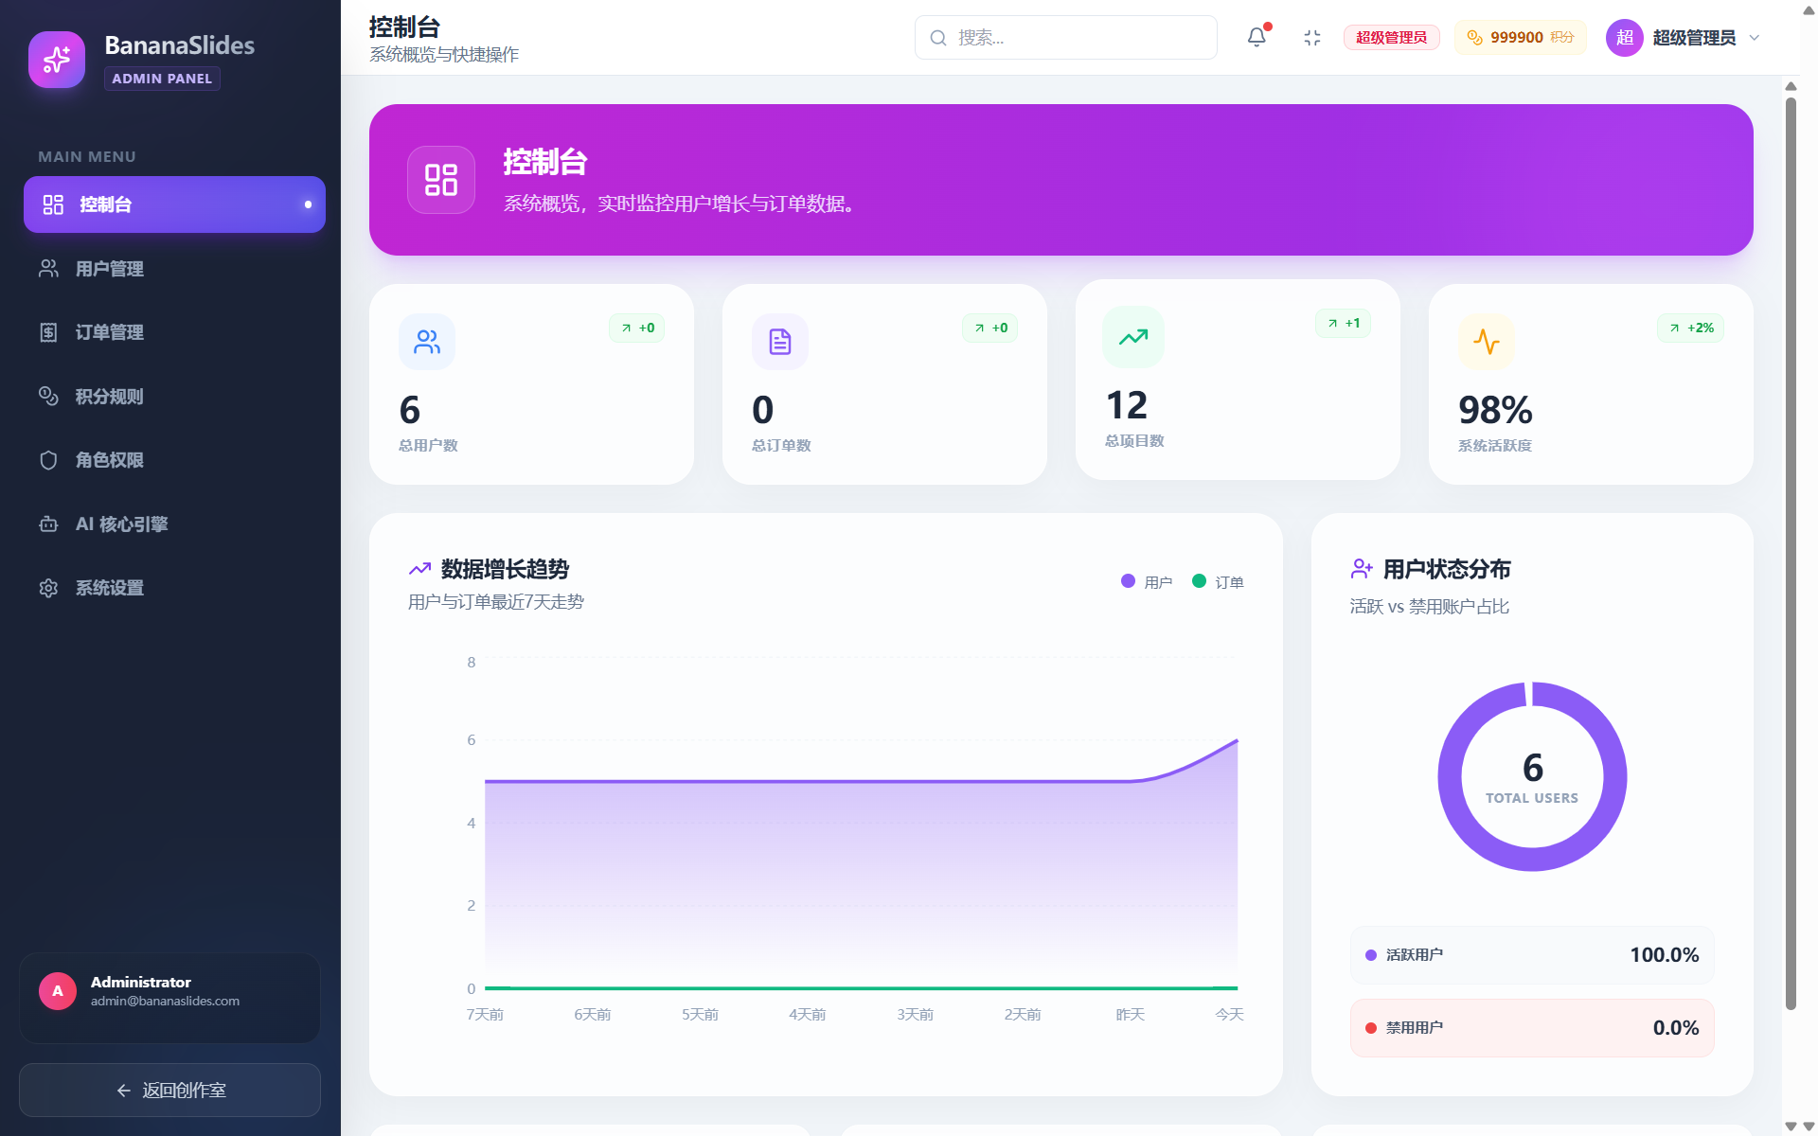Image resolution: width=1818 pixels, height=1136 pixels.
Task: Click the receipt icon next to 订单管理
Action: [x=48, y=332]
